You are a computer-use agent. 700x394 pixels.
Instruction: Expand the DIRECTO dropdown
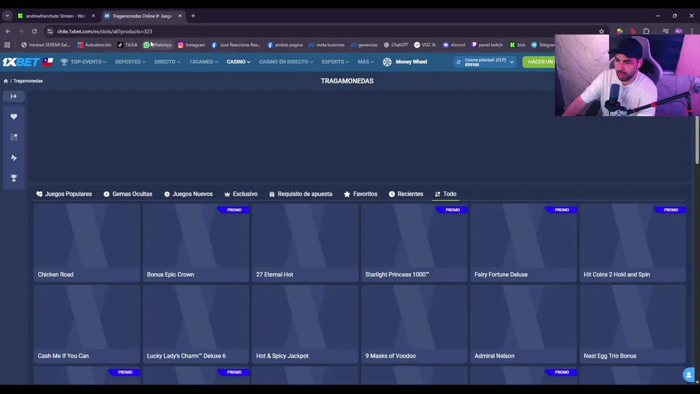(x=167, y=62)
